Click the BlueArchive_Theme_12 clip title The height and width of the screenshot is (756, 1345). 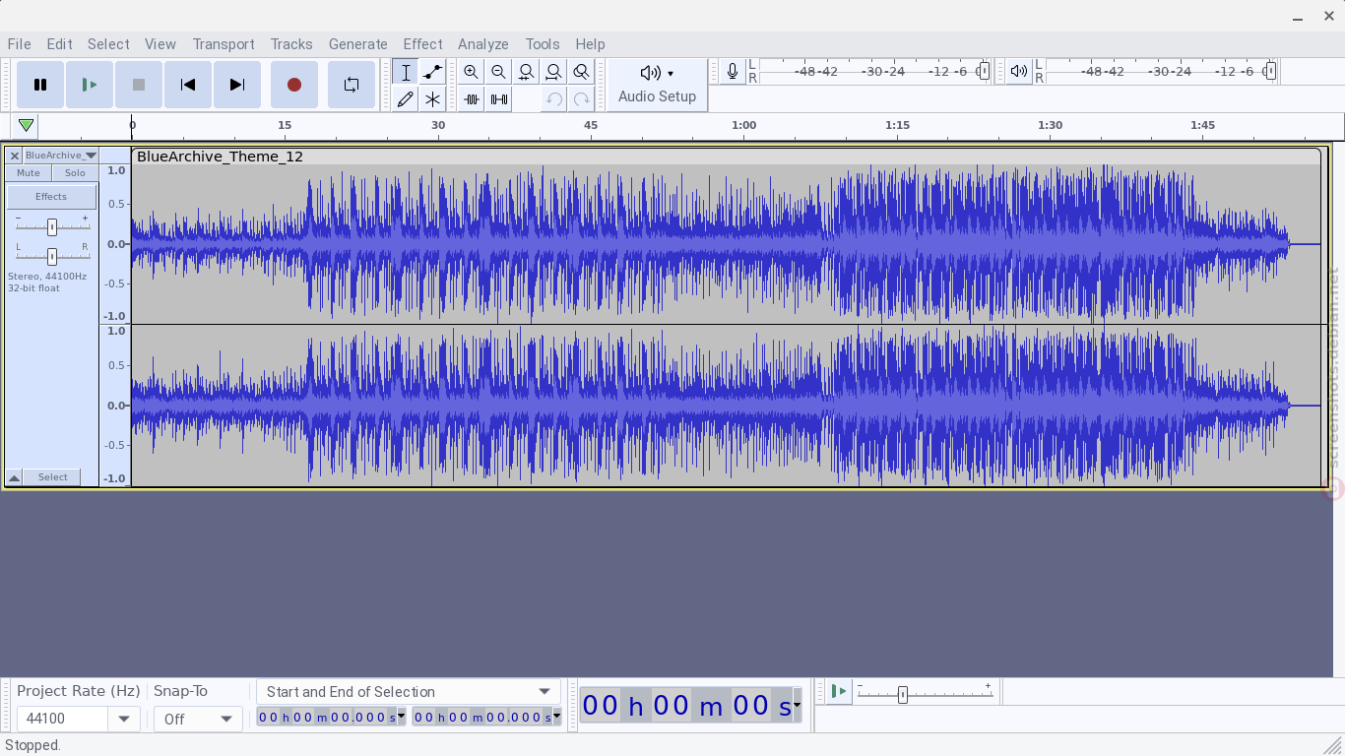coord(220,157)
